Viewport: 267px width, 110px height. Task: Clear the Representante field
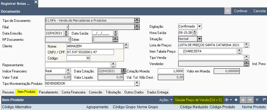tap(113, 64)
